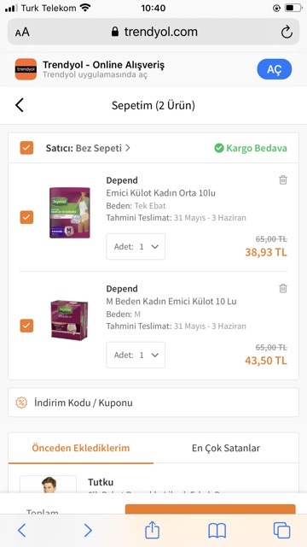The image size is (307, 547).
Task: Open the first Depend product thumbnail
Action: click(x=70, y=213)
